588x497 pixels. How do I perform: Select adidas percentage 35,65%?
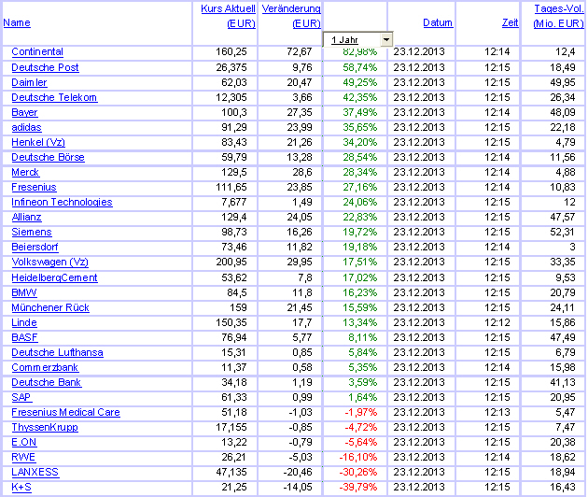pos(359,128)
